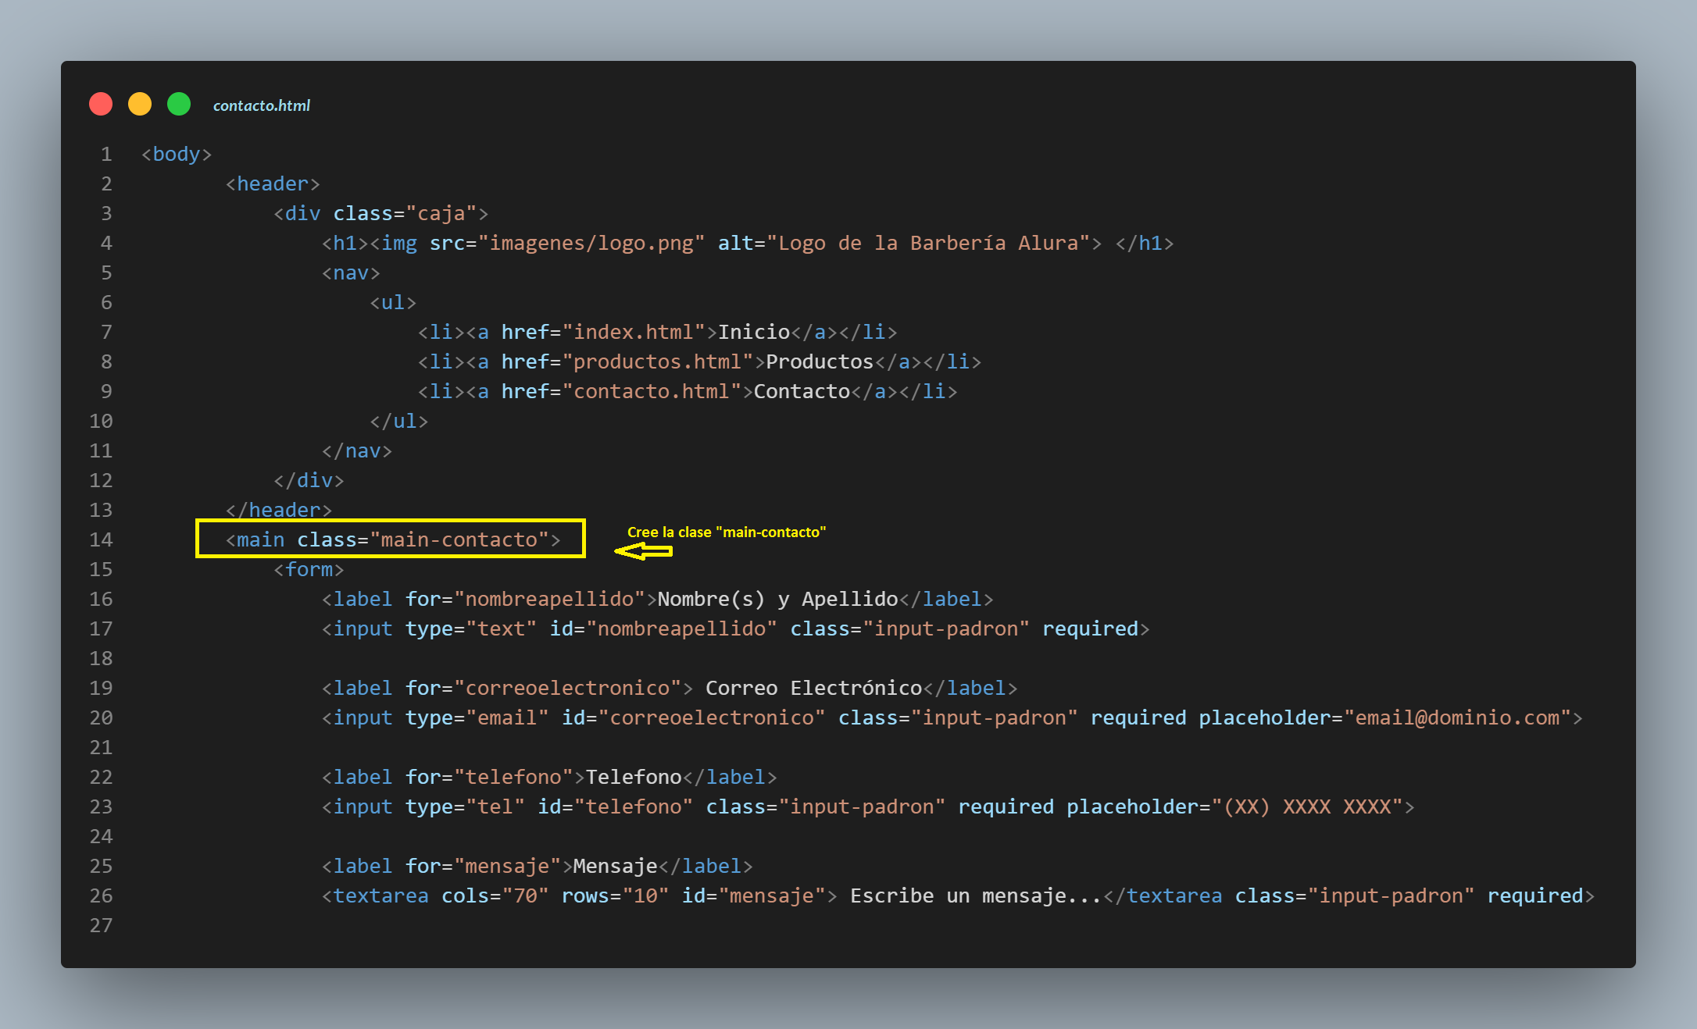Click the opening ul tag
This screenshot has height=1029, width=1697.
click(x=393, y=302)
